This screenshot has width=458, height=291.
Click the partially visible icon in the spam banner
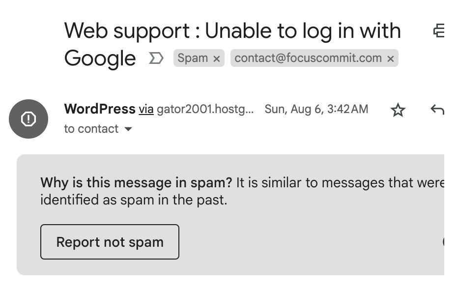click(443, 241)
